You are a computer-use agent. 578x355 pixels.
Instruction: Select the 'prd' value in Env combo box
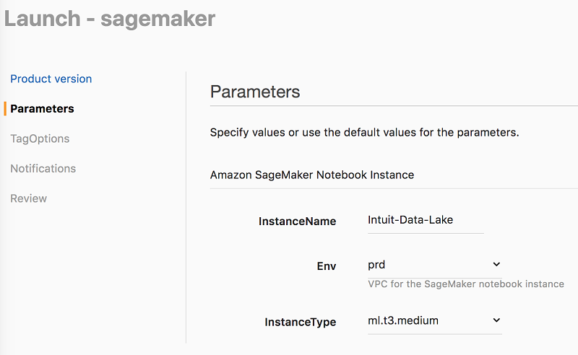pos(377,265)
